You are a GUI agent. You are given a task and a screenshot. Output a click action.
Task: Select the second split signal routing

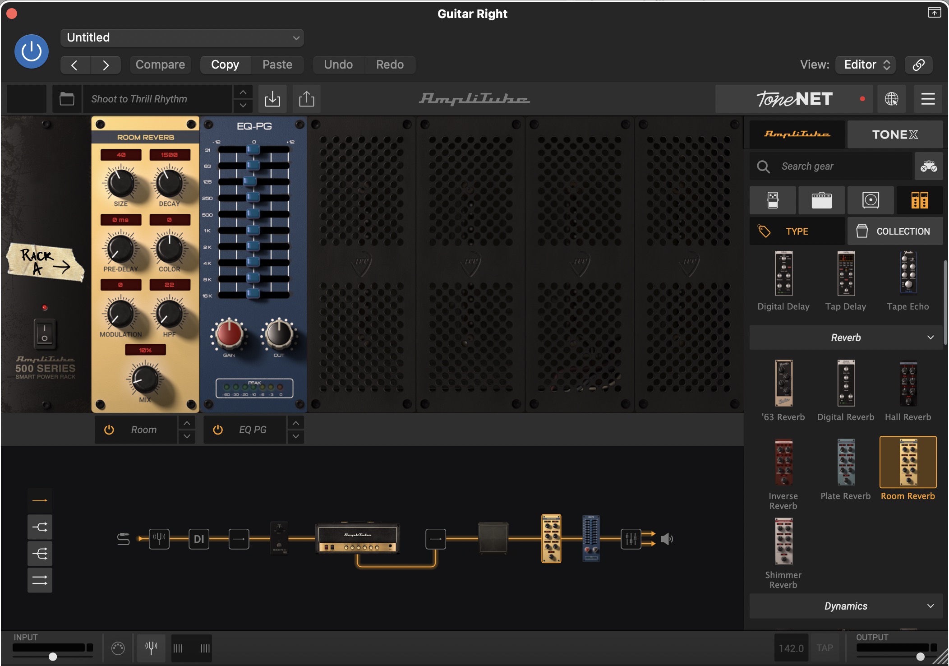click(x=40, y=527)
